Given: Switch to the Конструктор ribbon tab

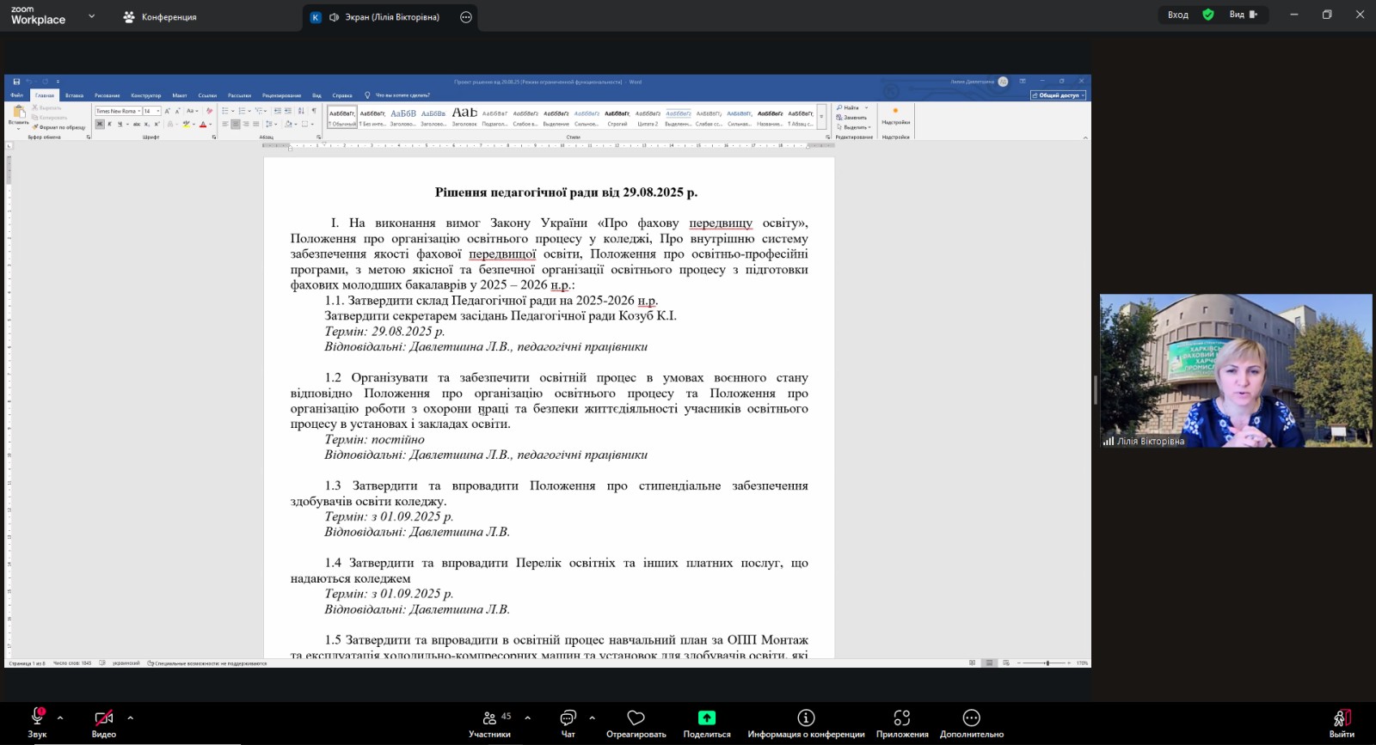Looking at the screenshot, I should pos(146,95).
